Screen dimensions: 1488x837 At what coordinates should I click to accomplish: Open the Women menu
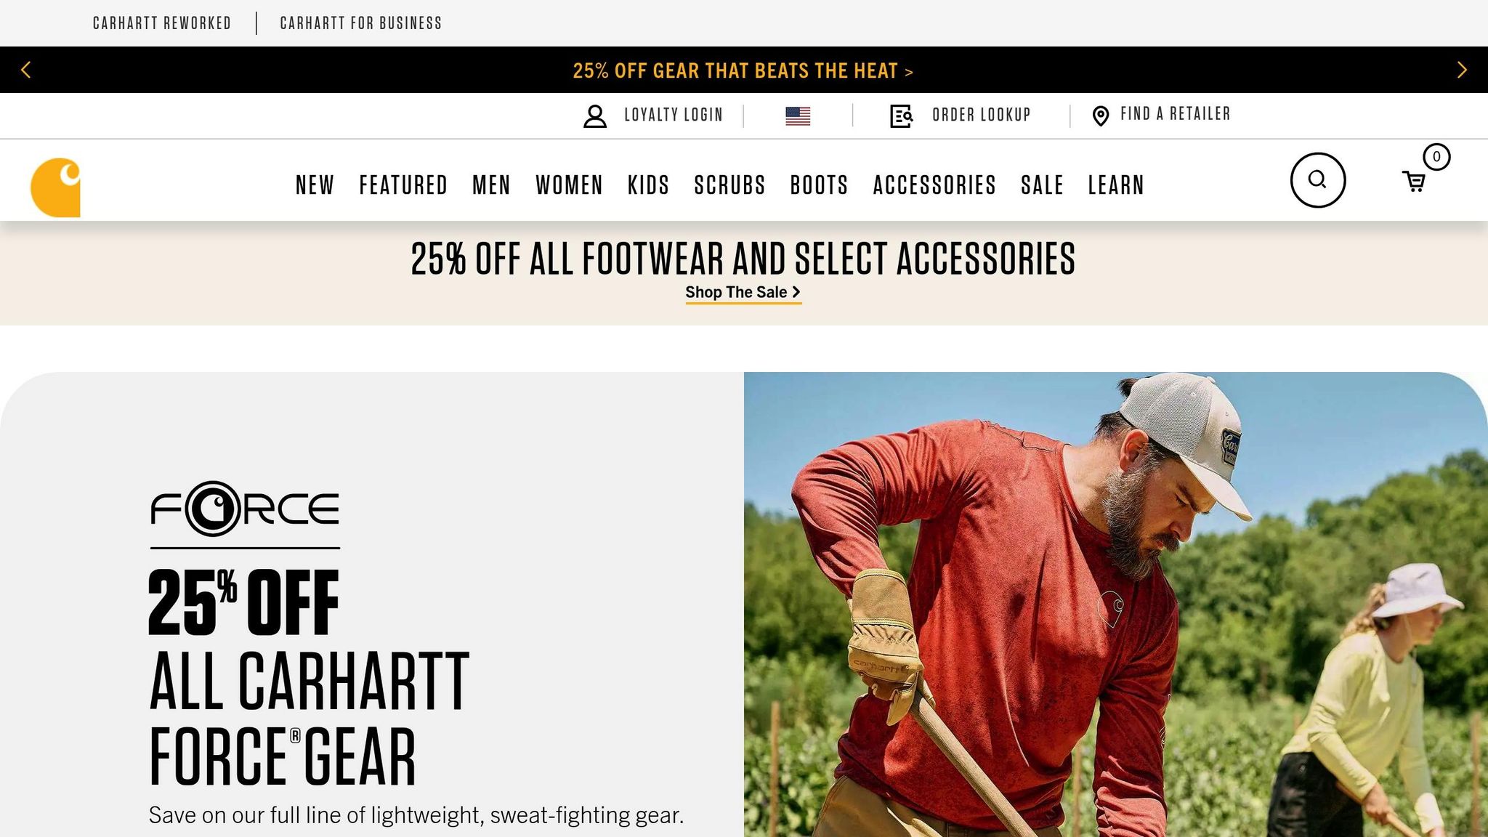tap(569, 185)
